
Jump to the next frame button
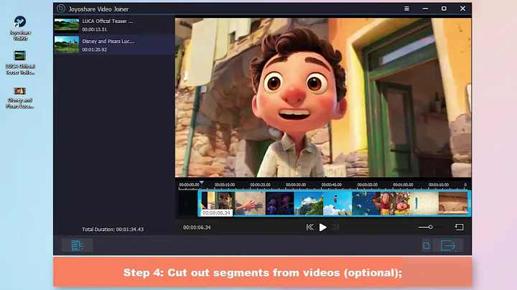(335, 227)
